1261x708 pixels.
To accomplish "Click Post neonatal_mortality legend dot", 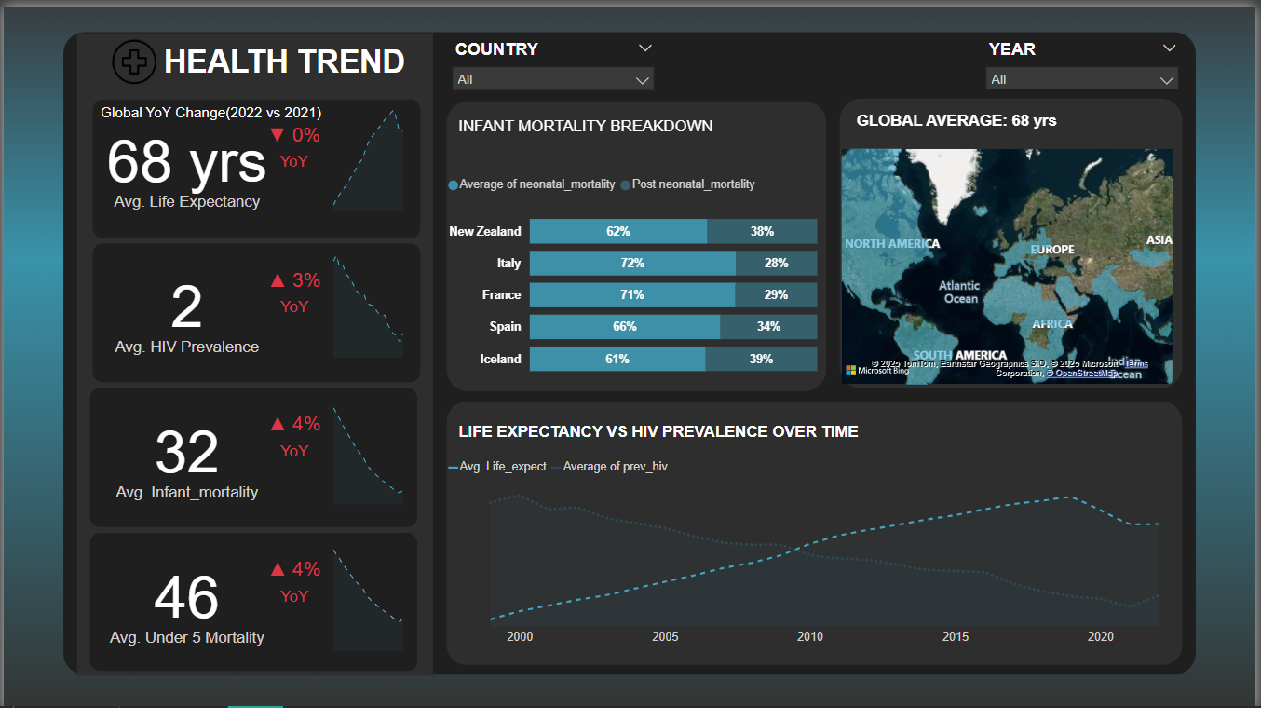I will pyautogui.click(x=626, y=185).
